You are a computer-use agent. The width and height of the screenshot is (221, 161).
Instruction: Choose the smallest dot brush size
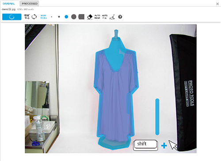(x=51, y=17)
